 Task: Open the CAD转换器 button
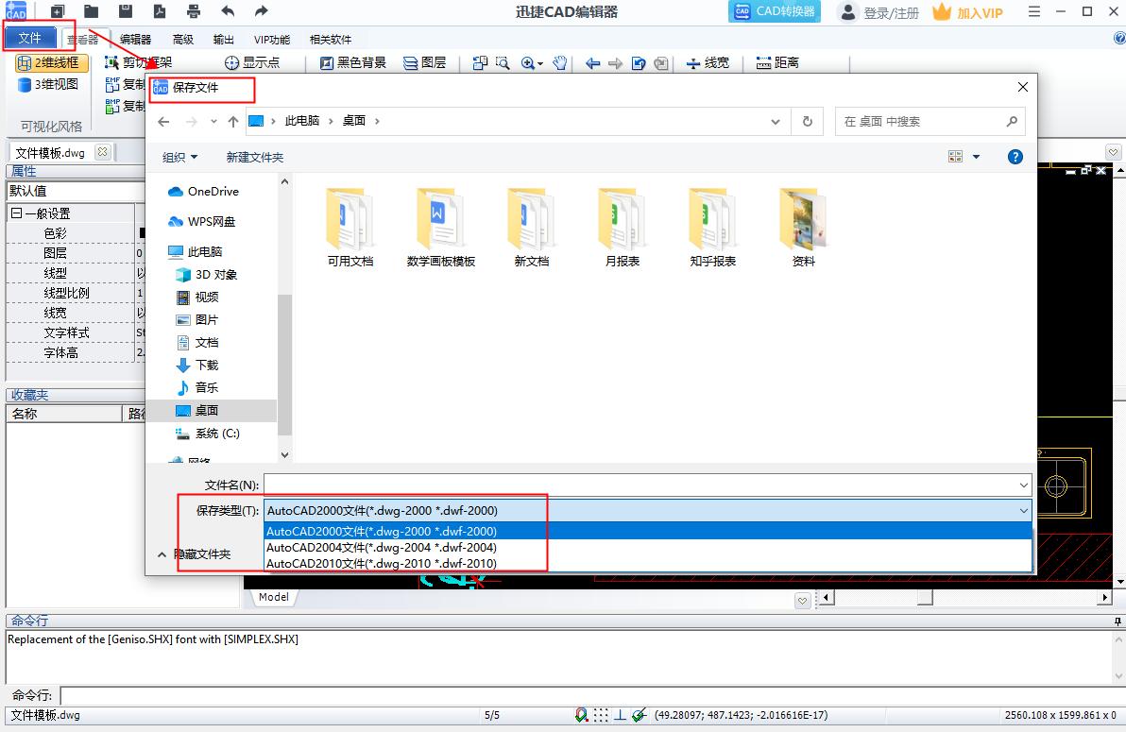pos(774,12)
